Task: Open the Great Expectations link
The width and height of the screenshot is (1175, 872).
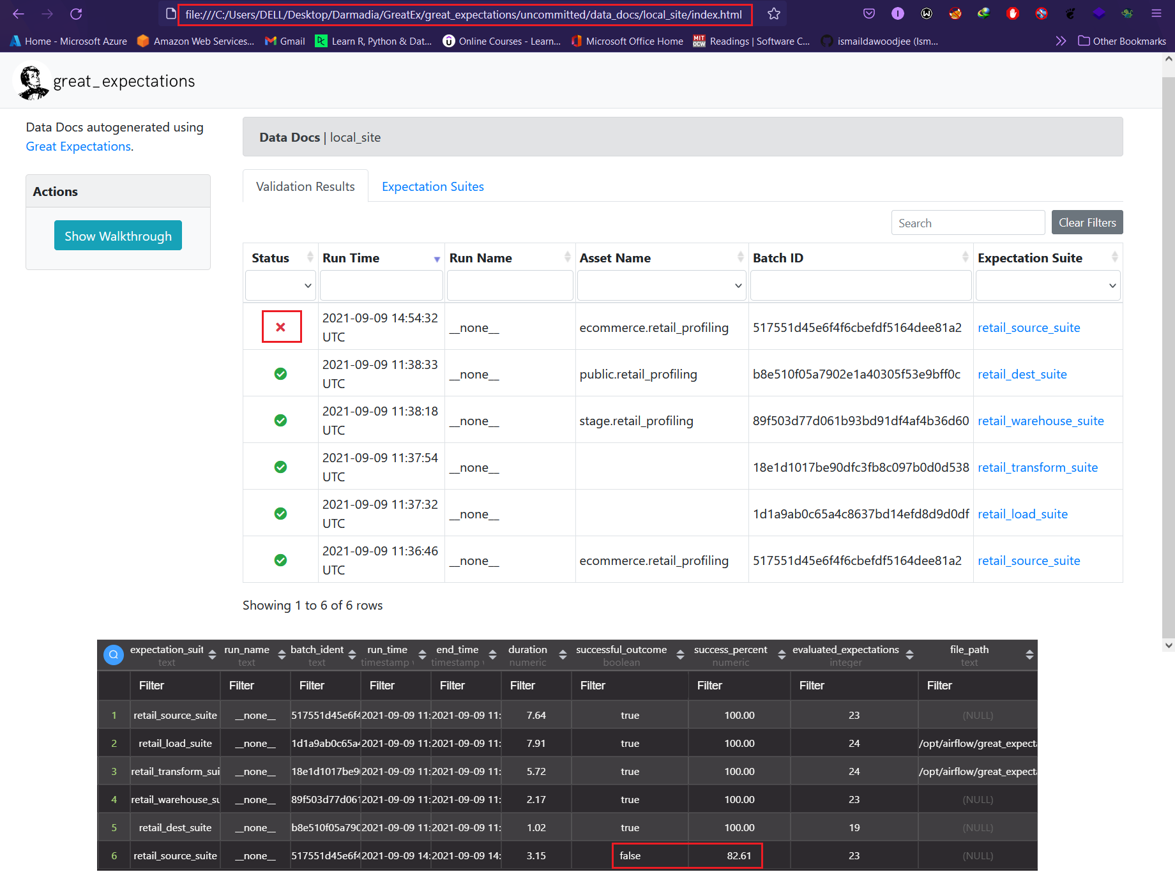Action: tap(79, 146)
